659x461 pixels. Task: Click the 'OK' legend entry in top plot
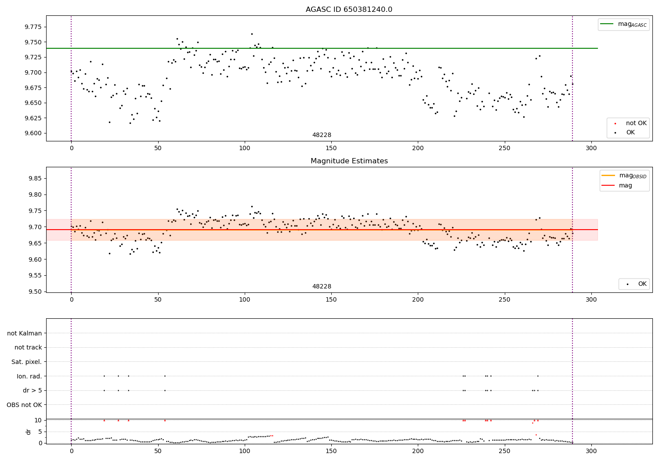630,133
